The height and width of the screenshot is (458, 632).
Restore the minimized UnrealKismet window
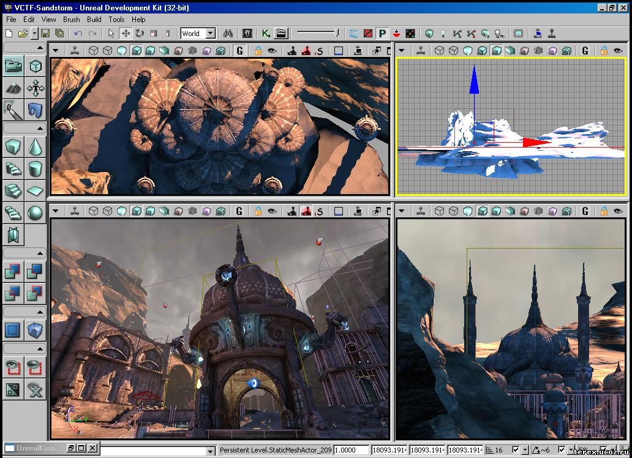click(72, 449)
